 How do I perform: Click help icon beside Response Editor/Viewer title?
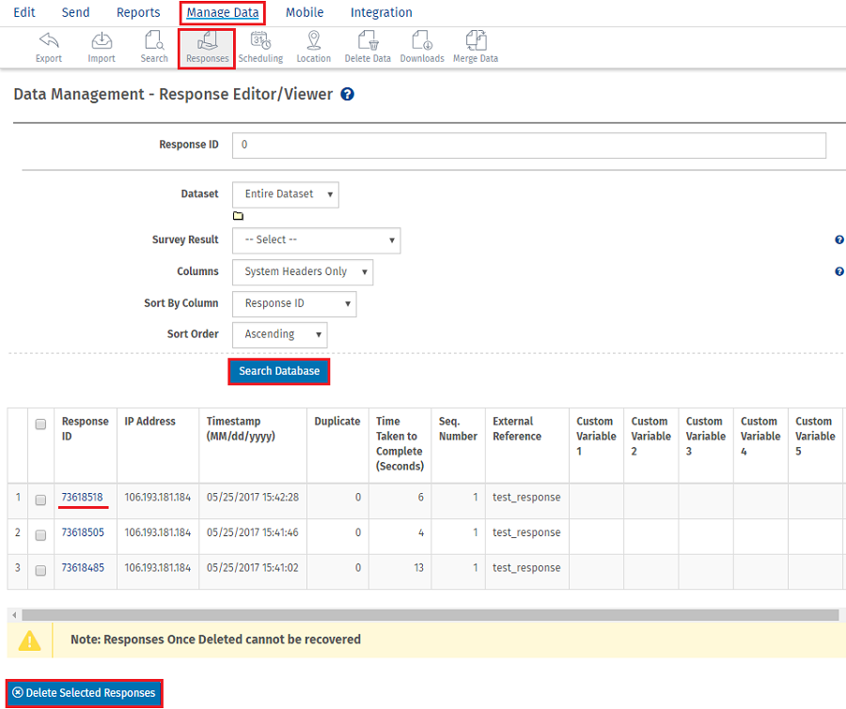tap(348, 94)
